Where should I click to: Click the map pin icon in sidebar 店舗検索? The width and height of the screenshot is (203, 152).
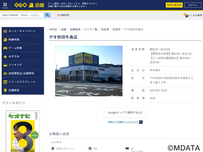(5, 90)
